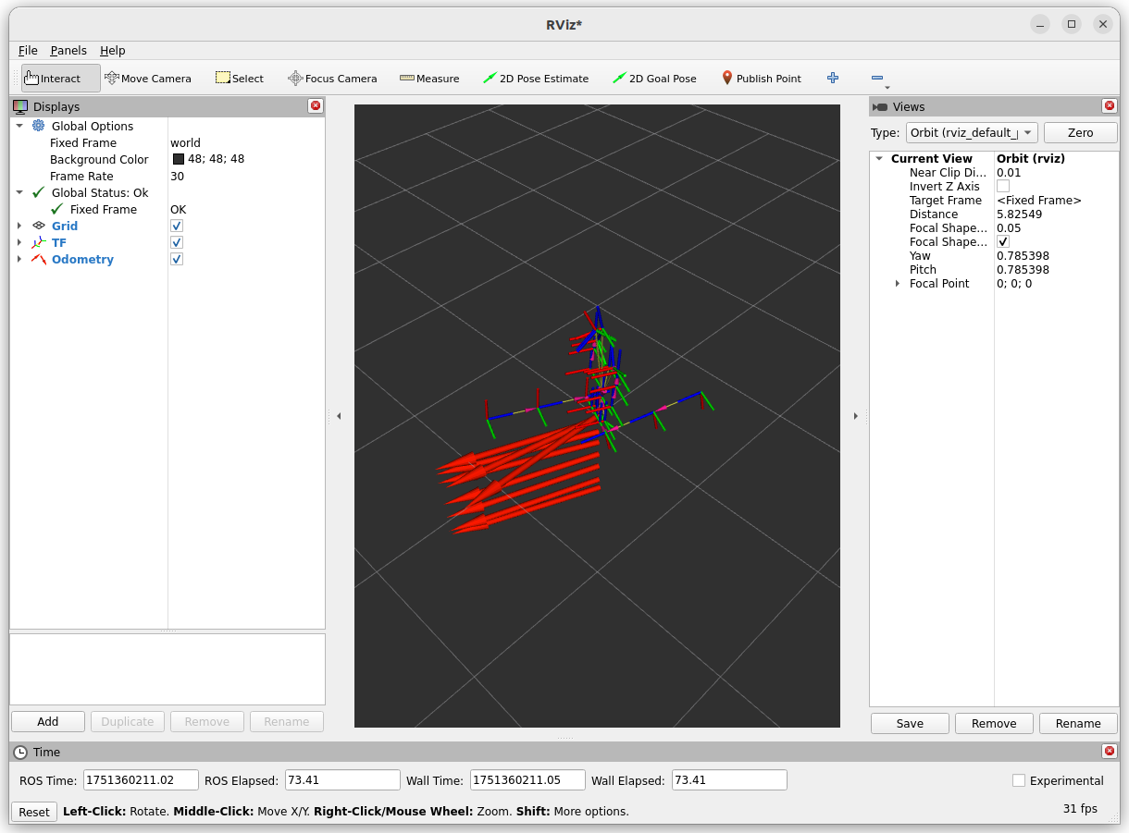This screenshot has height=833, width=1129.
Task: Activate the Move Camera tool
Action: [148, 79]
